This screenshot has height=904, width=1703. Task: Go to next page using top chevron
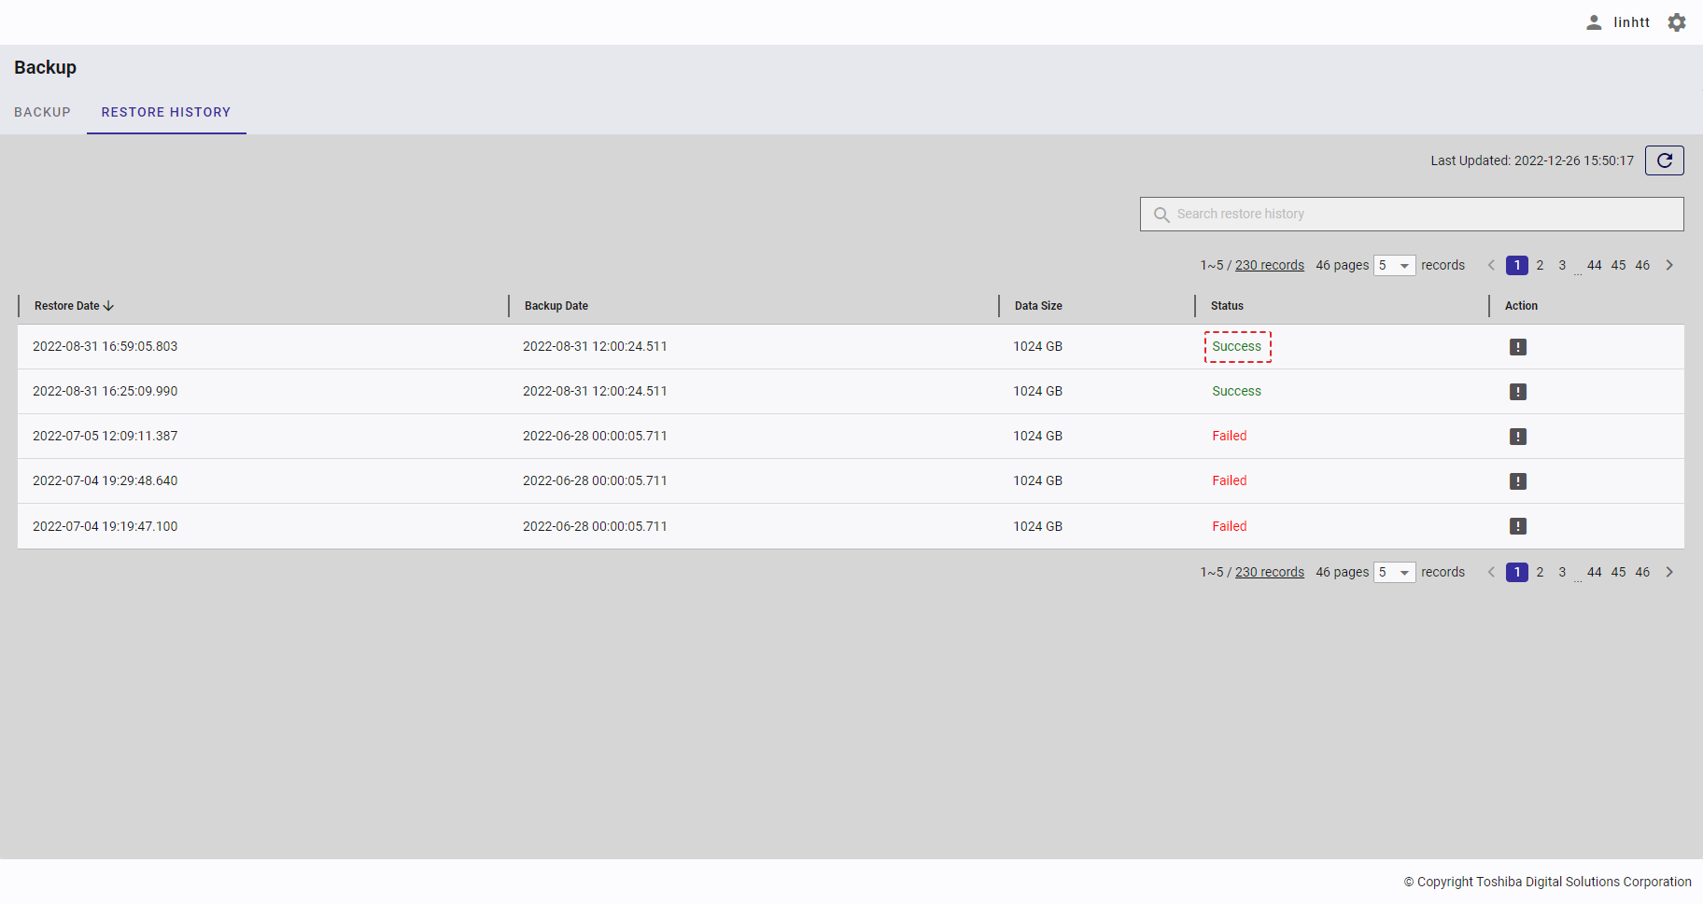1669,265
